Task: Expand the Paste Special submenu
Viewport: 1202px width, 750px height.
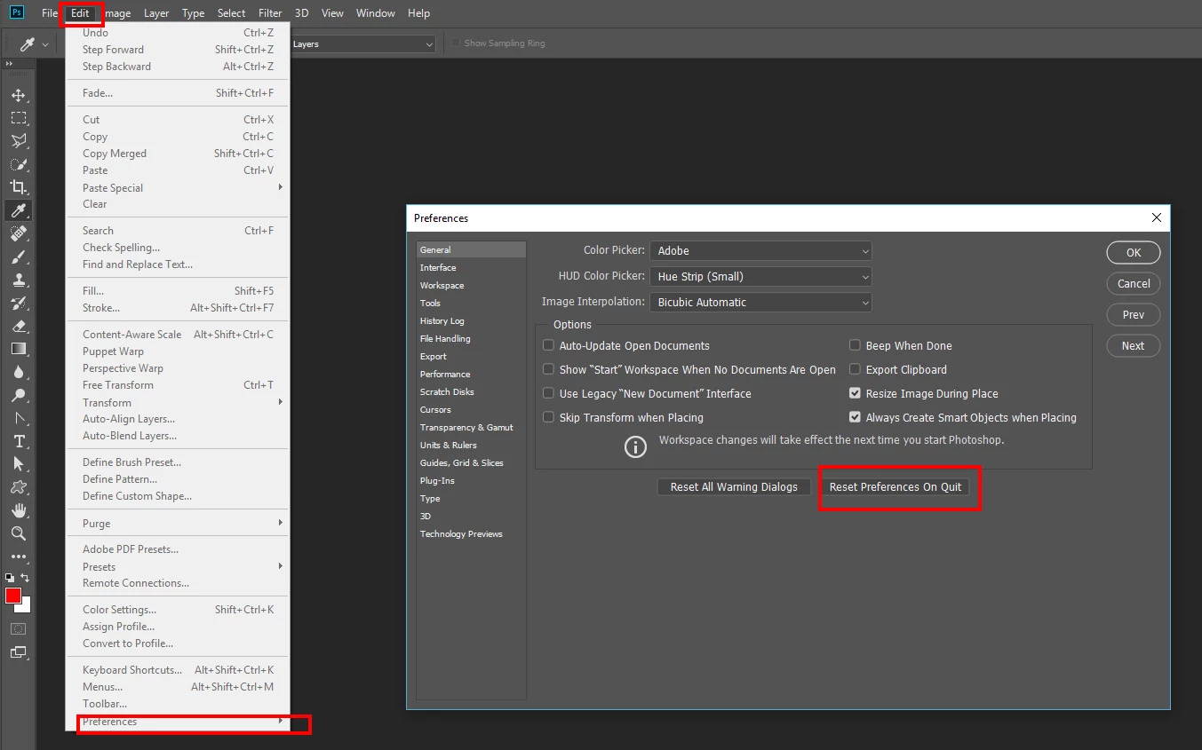Action: pyautogui.click(x=179, y=187)
